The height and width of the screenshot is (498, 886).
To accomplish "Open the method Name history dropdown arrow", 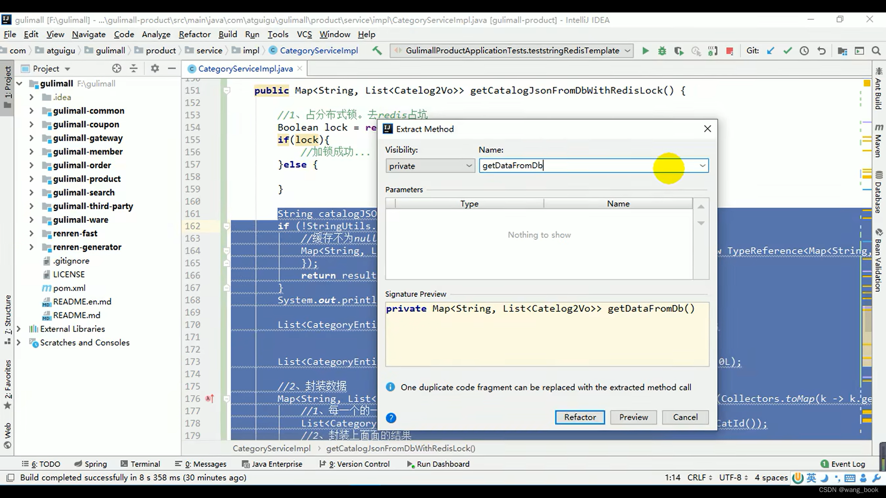I will (x=702, y=166).
